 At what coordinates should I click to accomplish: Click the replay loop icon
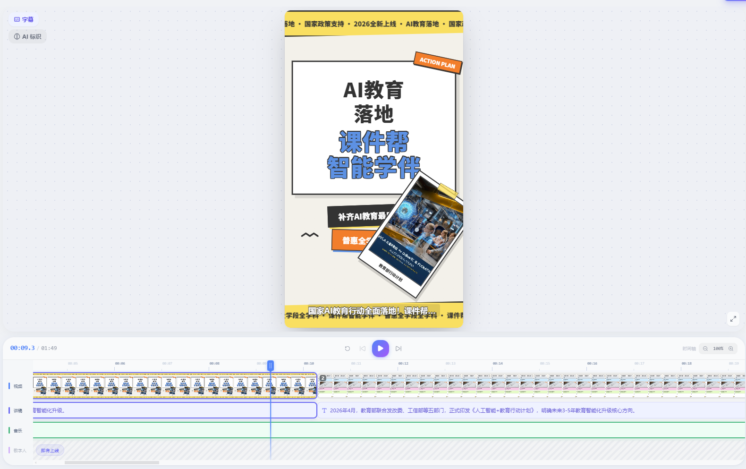[x=348, y=349]
